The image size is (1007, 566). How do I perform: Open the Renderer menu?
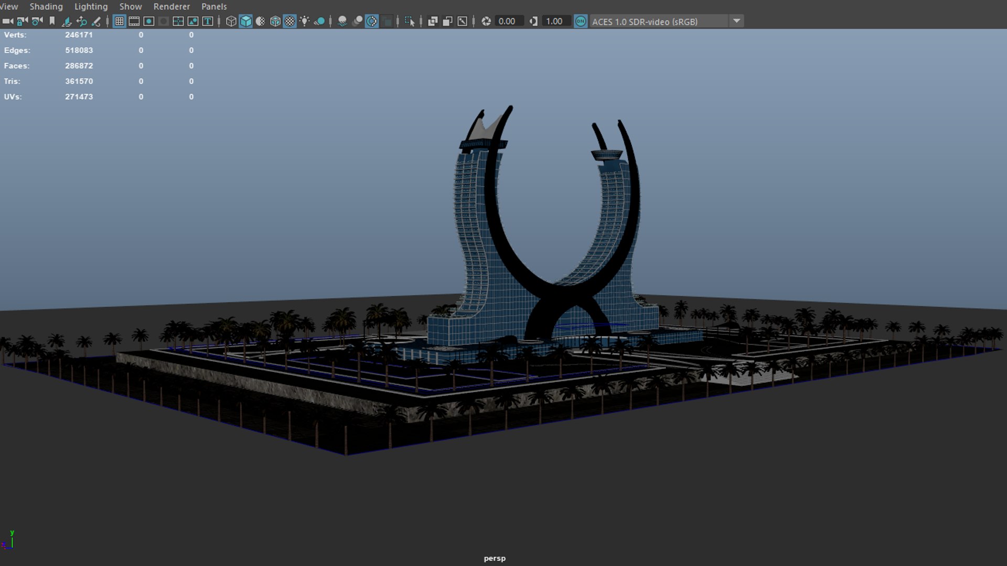(172, 6)
